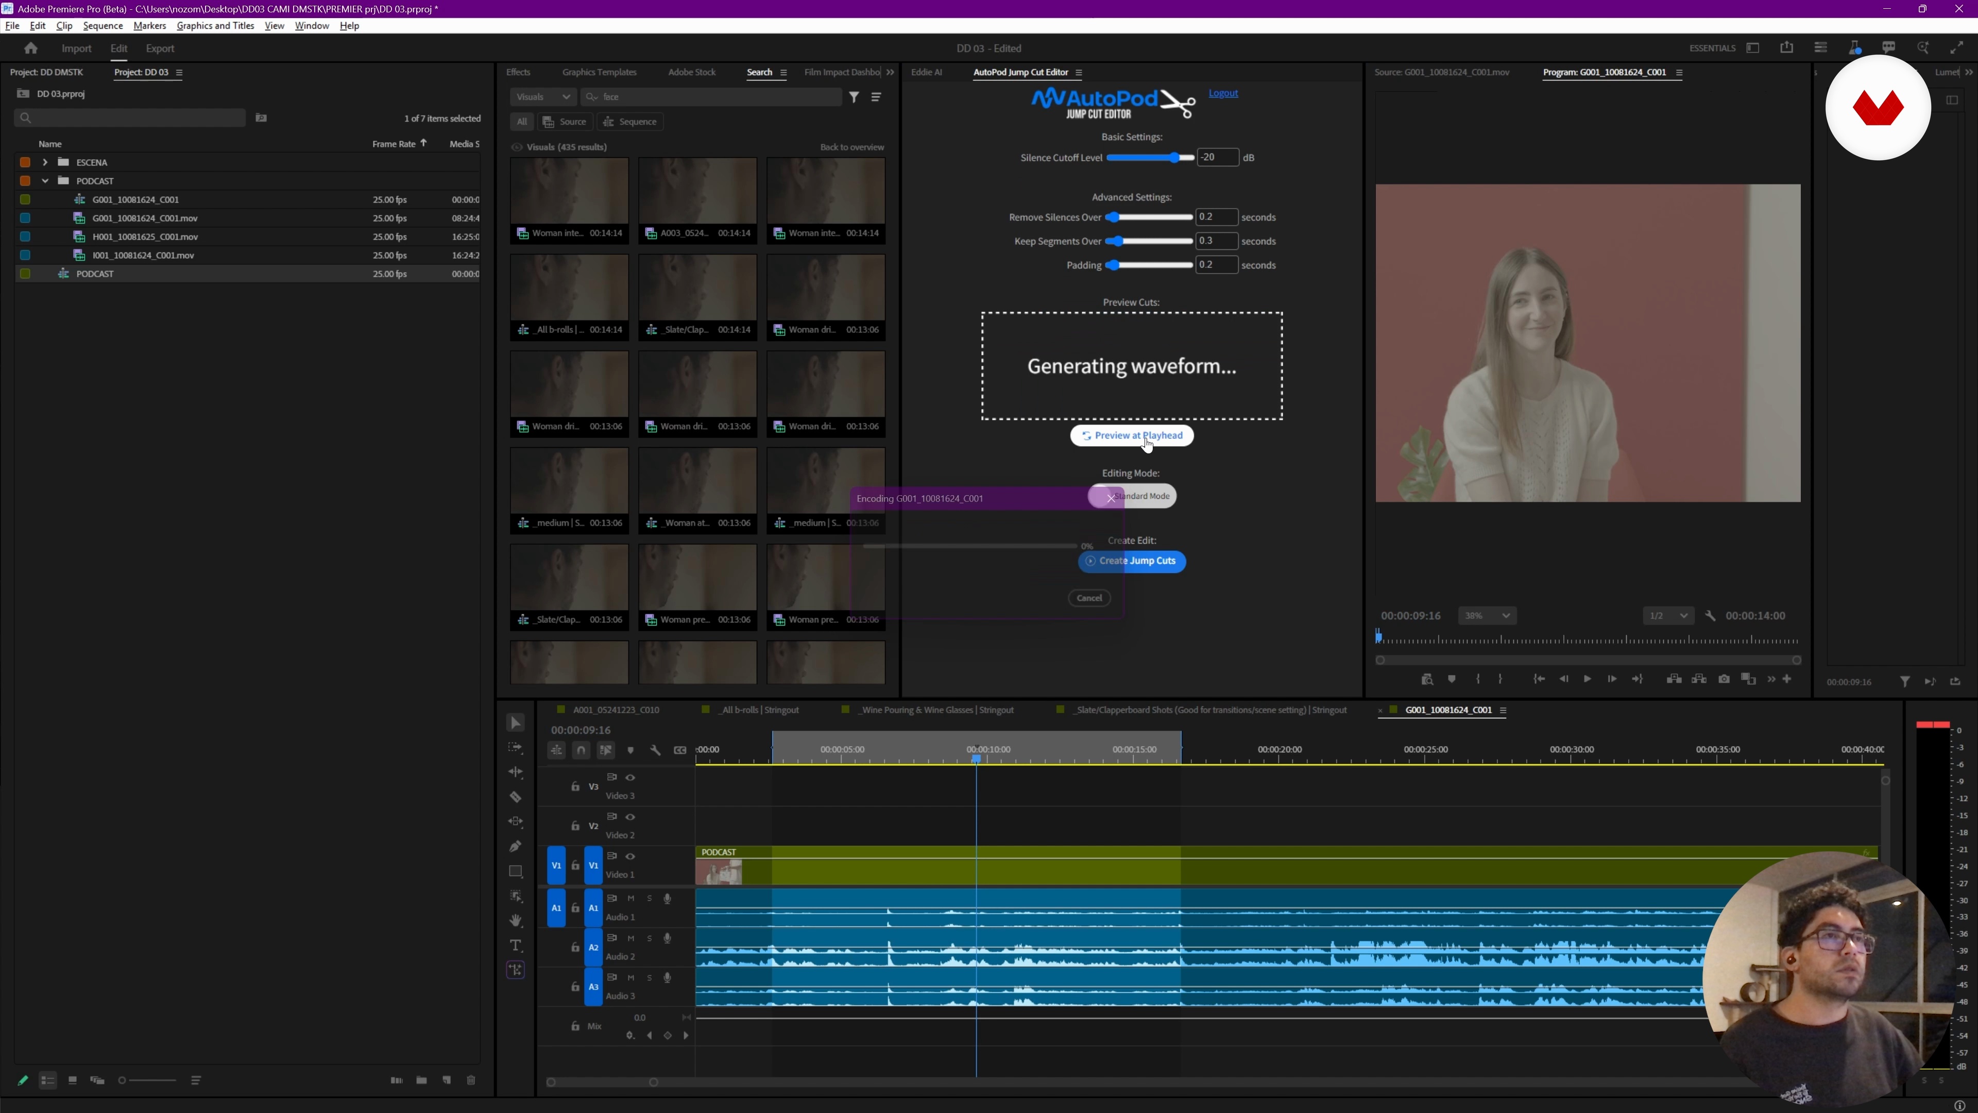Open Project DD 03 panel menu
This screenshot has height=1113, width=1978.
click(180, 73)
